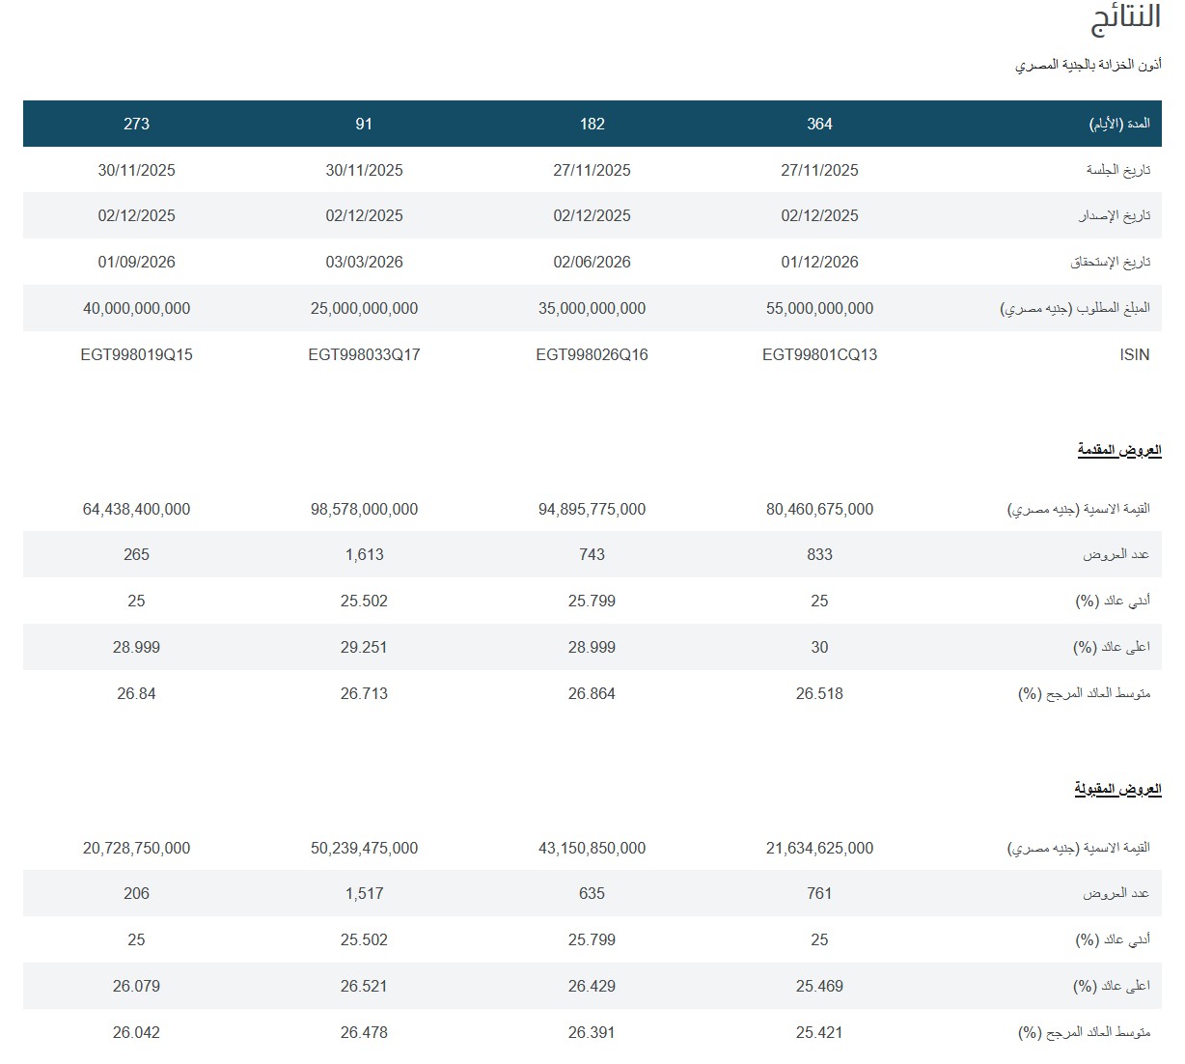Select ISIN code EGT998026Q16

point(592,354)
